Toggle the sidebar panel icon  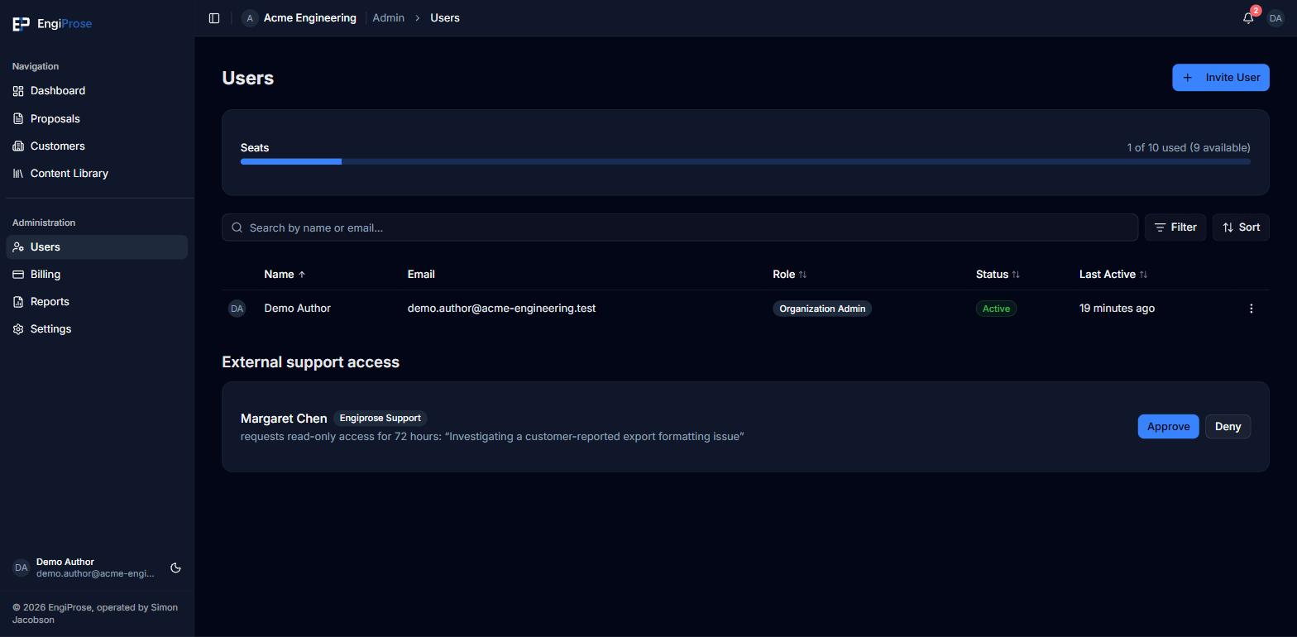click(214, 18)
